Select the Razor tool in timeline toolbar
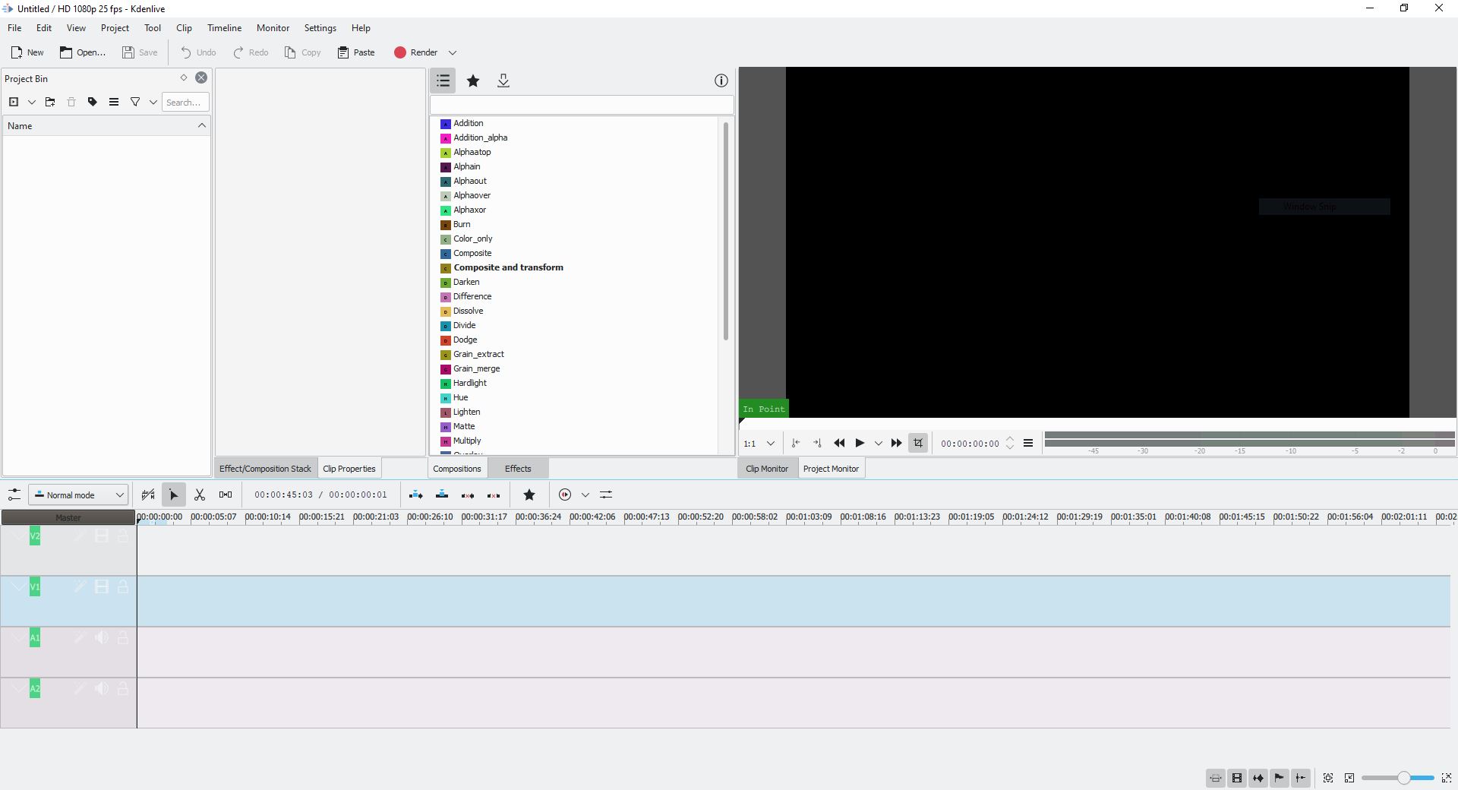 point(200,495)
